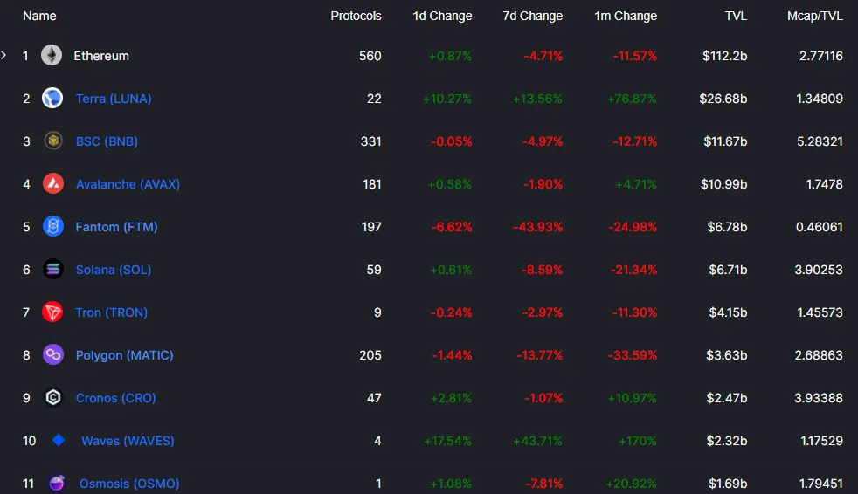The image size is (858, 494).
Task: Click the Avalanche red logo icon
Action: point(53,183)
